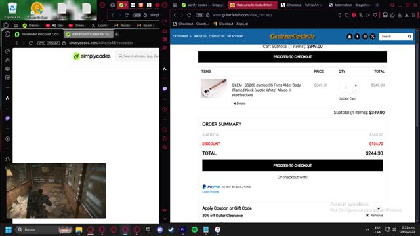Reload the guitarfetish.com page
This screenshot has width=420, height=236.
click(189, 15)
